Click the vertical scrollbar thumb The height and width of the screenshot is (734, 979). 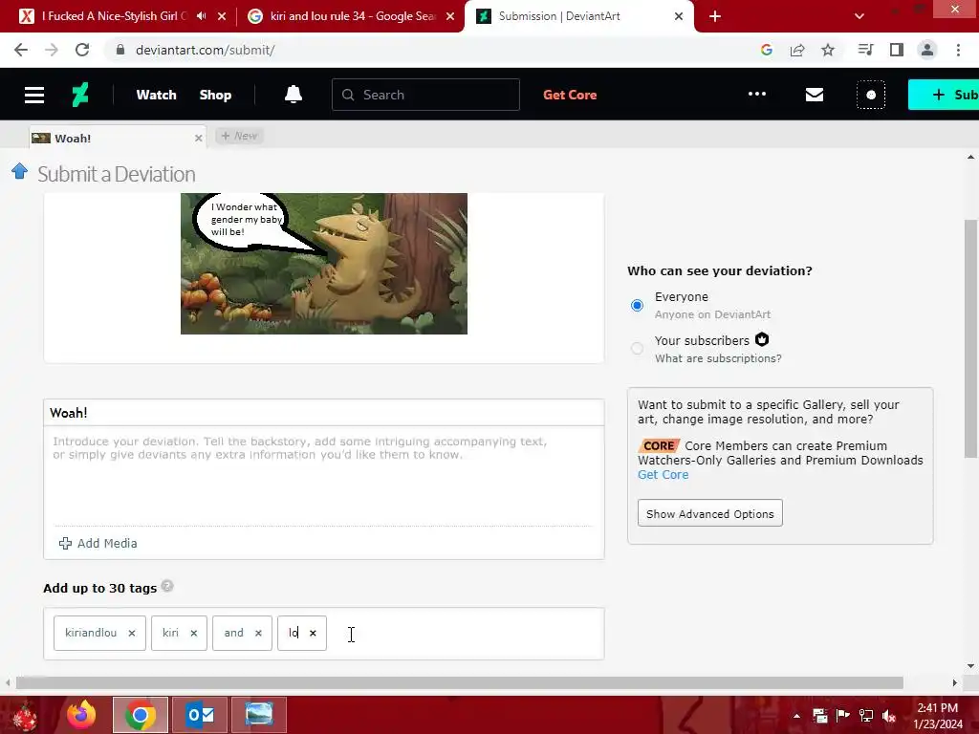click(971, 338)
